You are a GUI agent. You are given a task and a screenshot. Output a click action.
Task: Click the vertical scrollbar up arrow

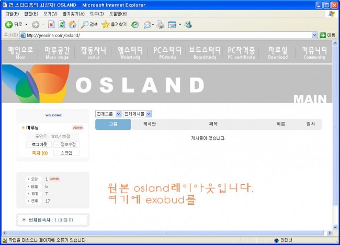tap(335, 43)
